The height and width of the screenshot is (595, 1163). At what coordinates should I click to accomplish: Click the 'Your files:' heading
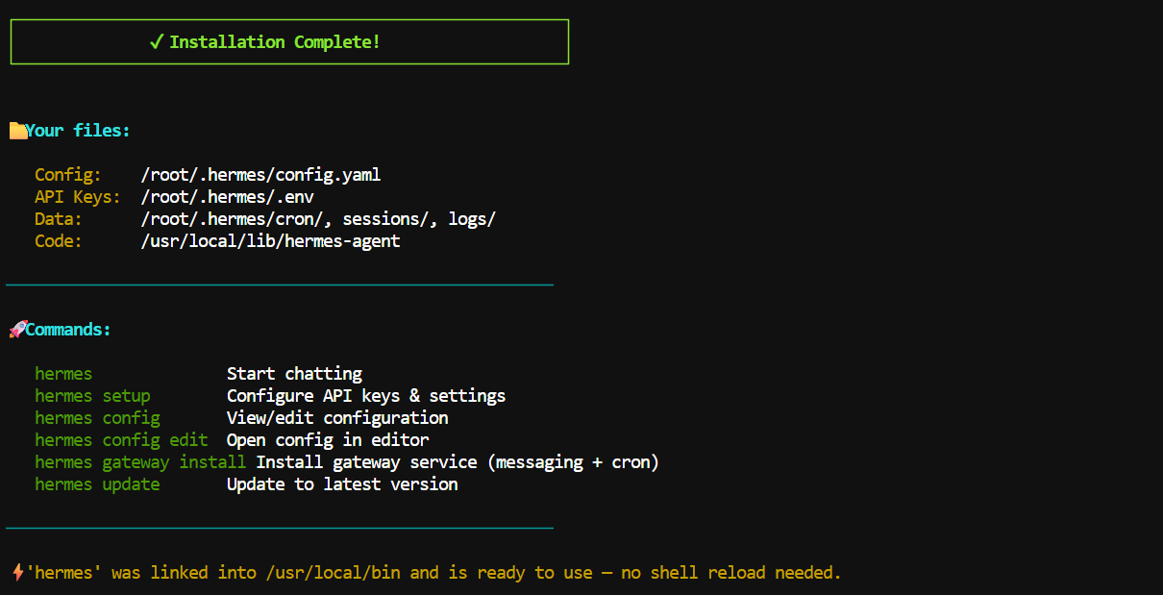click(x=78, y=131)
